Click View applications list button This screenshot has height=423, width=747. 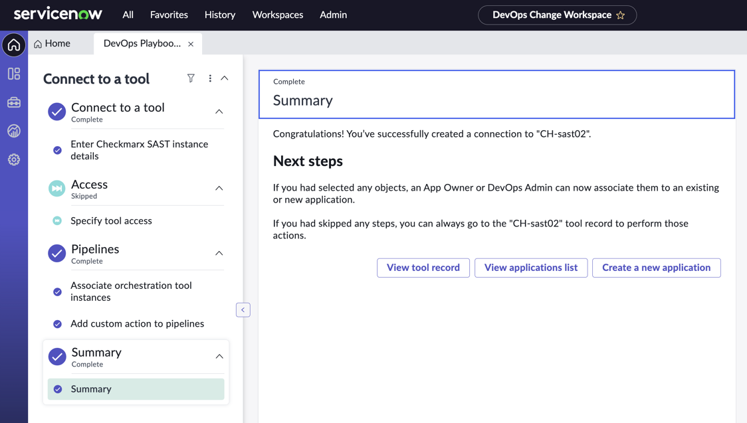click(x=531, y=268)
